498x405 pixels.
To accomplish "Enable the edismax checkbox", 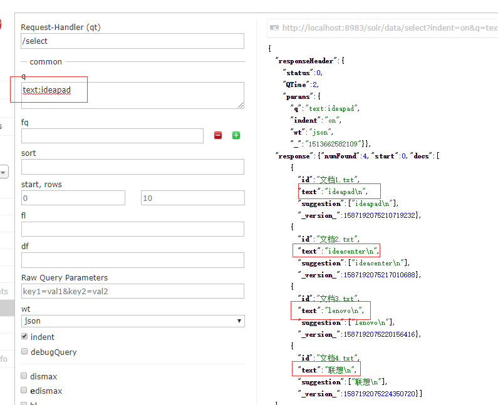I will pyautogui.click(x=24, y=390).
